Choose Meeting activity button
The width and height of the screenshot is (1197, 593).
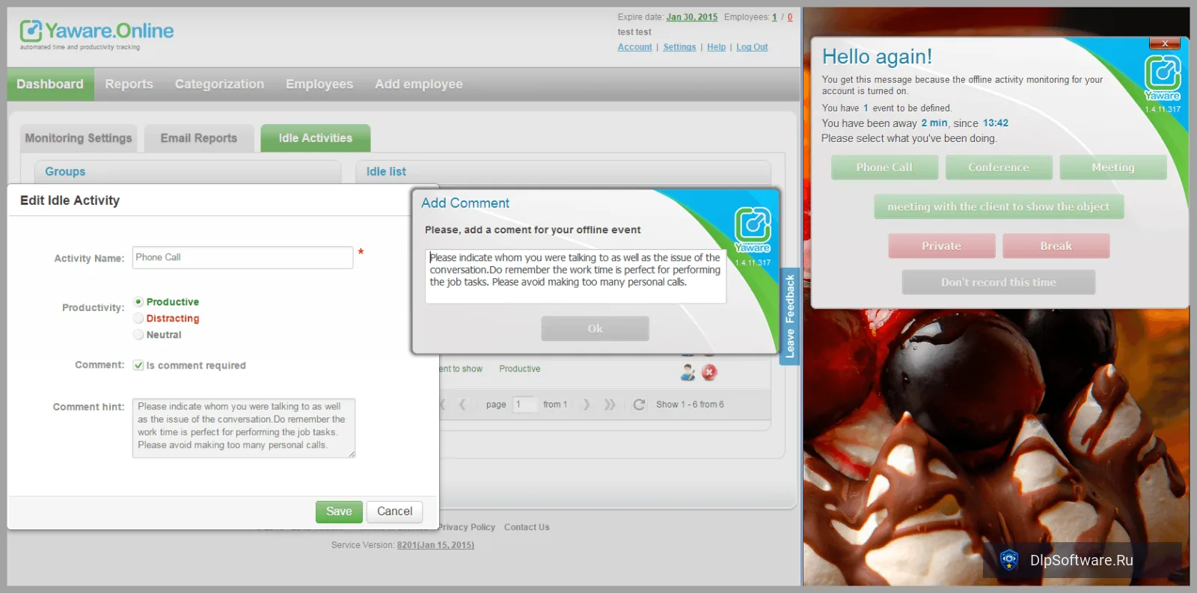1113,168
